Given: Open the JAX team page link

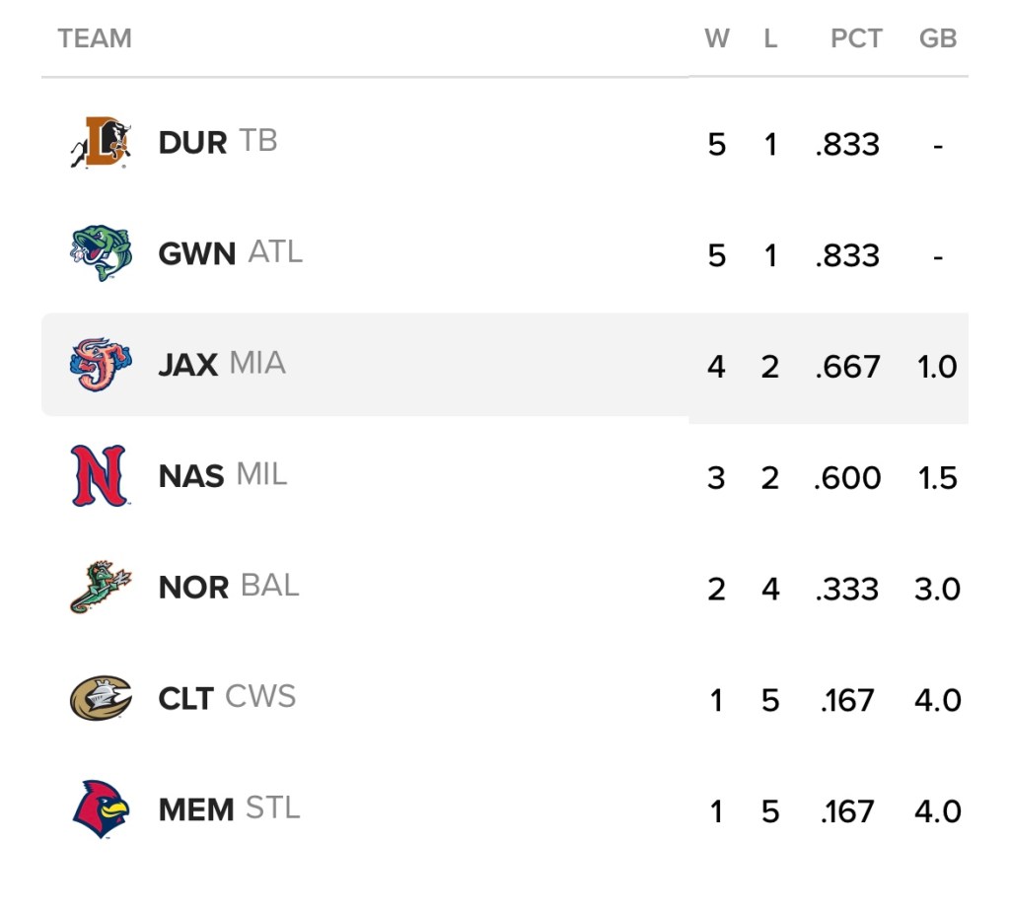Looking at the screenshot, I should click(x=187, y=365).
